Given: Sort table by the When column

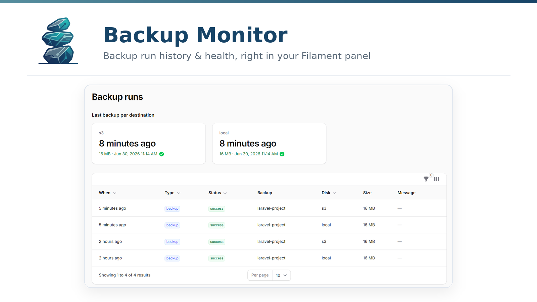Looking at the screenshot, I should (107, 193).
